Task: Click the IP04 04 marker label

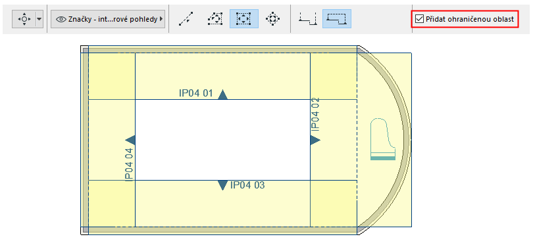Action: [129, 165]
